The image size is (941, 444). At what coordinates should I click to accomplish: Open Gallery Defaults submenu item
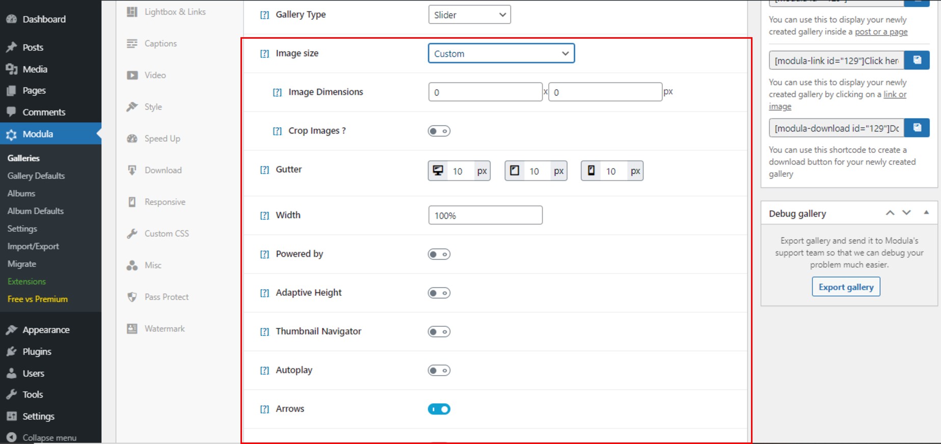pos(36,176)
